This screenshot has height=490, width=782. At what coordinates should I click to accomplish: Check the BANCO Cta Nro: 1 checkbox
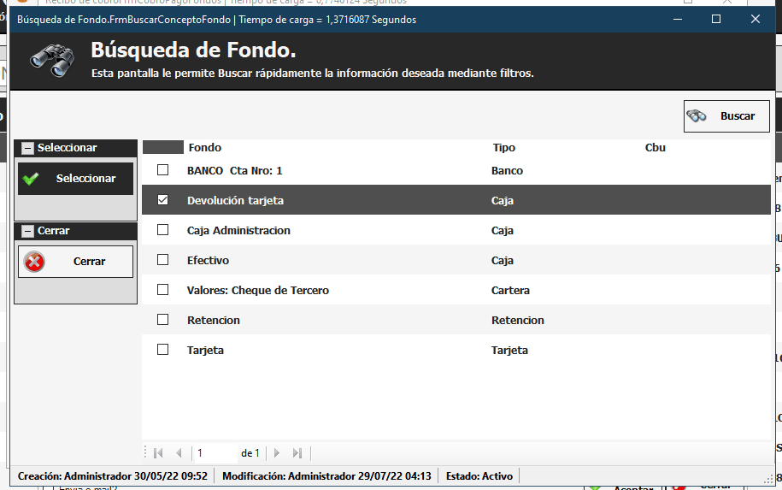point(162,171)
